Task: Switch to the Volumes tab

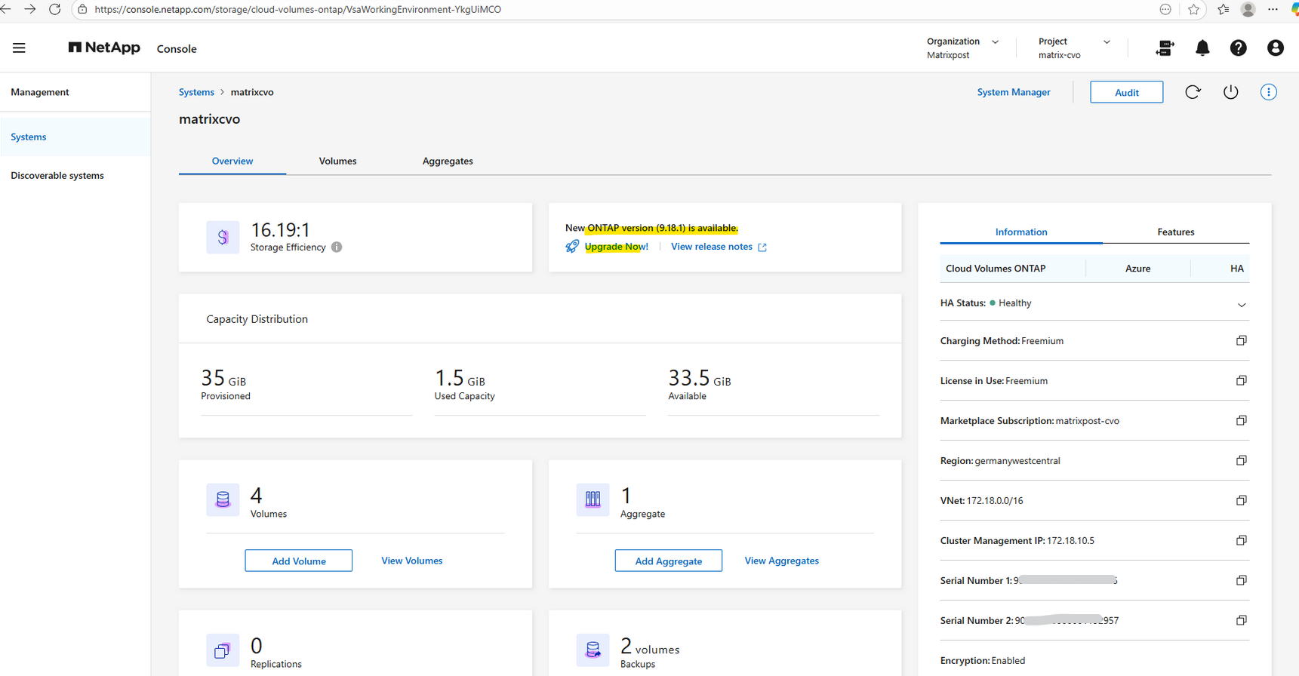Action: coord(337,161)
